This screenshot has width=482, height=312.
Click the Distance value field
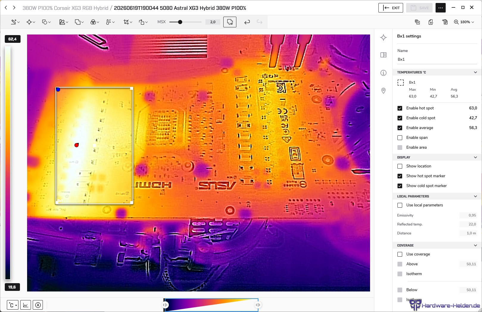click(468, 233)
